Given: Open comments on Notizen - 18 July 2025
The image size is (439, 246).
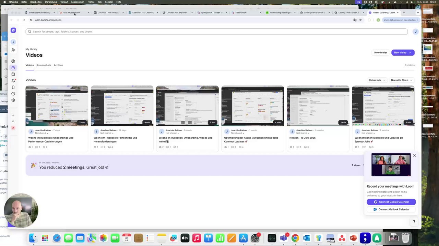Looking at the screenshot, I should (x=299, y=147).
